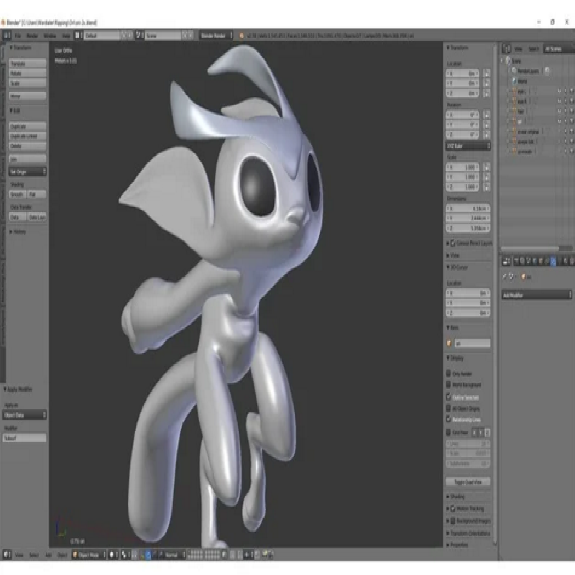Collapse the Transform panel in the tool shelf
Viewport: 575px width, 575px height.
[21, 47]
